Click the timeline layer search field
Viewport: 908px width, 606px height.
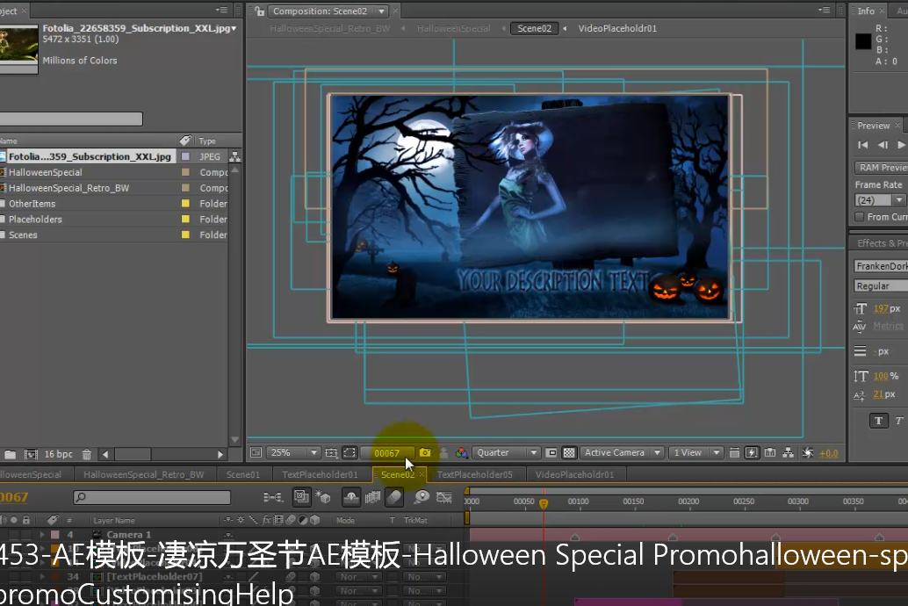[x=152, y=497]
